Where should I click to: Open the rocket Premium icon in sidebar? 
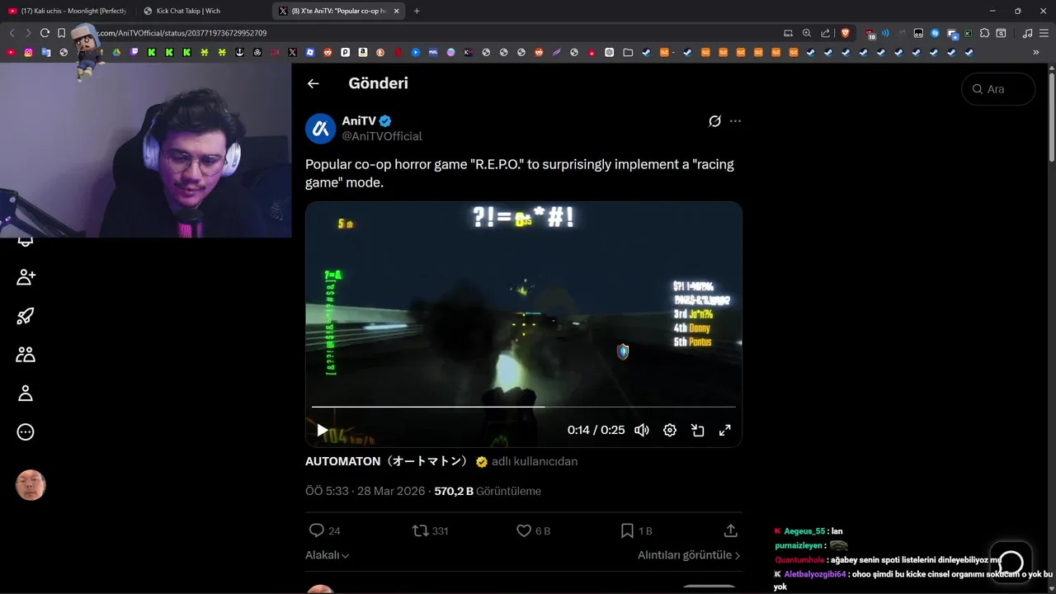pos(26,316)
